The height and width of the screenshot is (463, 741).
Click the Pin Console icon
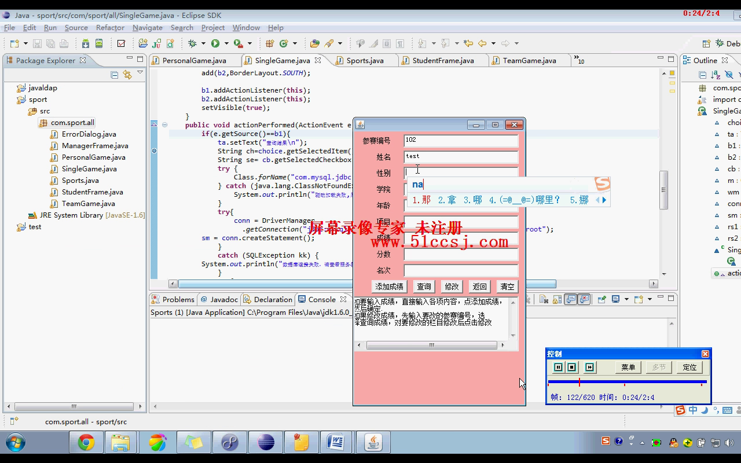[x=602, y=299]
